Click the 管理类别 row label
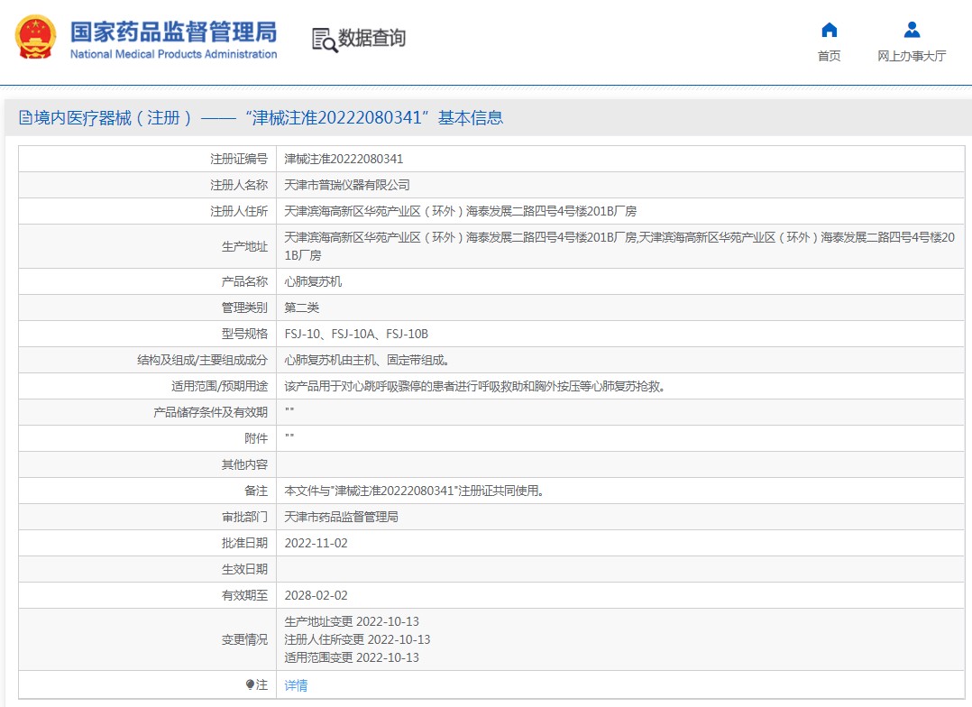972x707 pixels. (x=244, y=308)
